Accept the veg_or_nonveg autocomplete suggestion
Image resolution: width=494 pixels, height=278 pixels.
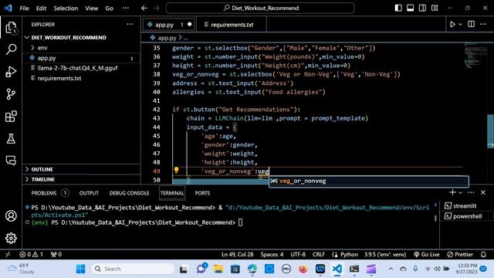pyautogui.click(x=369, y=181)
